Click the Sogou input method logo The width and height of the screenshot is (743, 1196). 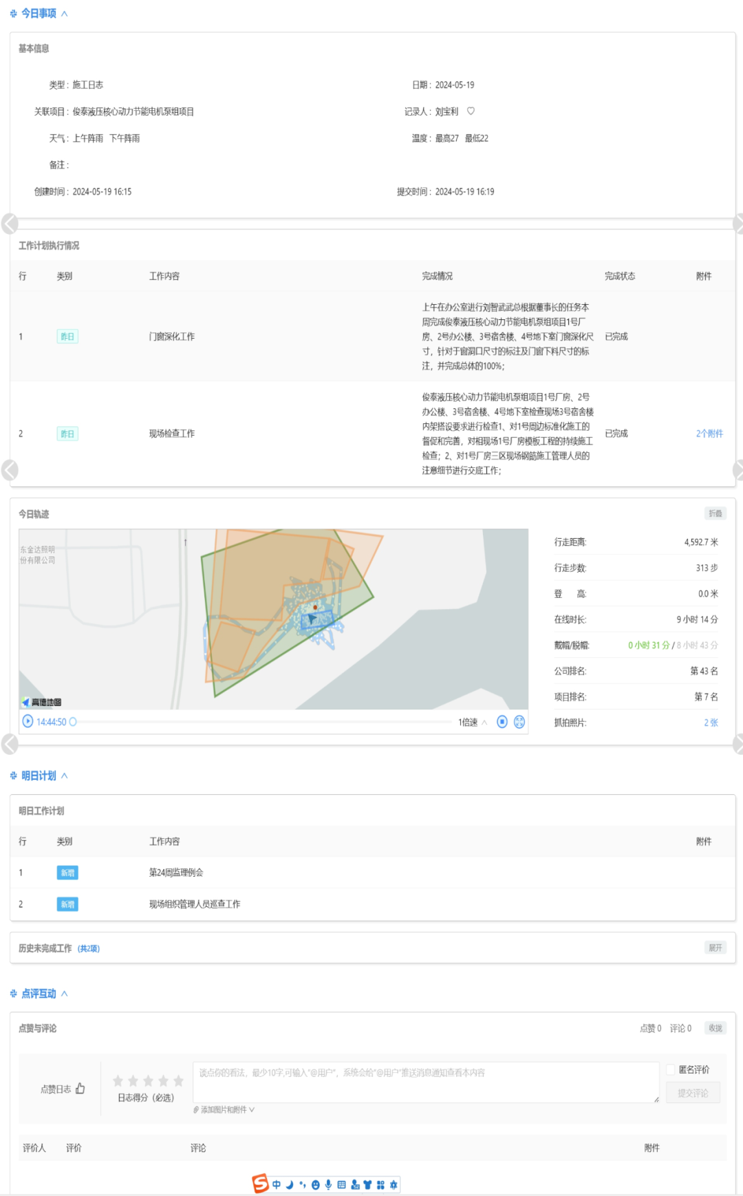point(260,1184)
